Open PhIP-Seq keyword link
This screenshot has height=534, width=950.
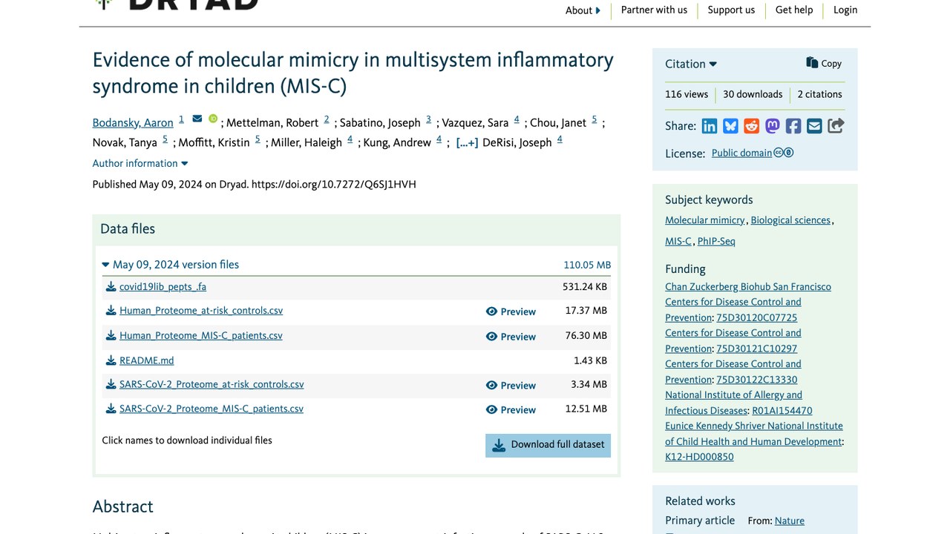(716, 241)
